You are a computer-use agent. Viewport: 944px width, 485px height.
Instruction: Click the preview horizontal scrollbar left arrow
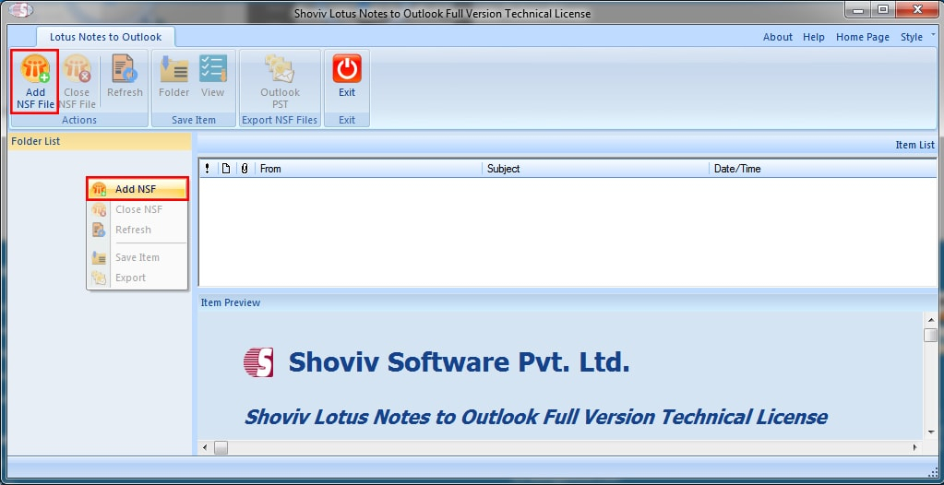[x=205, y=448]
